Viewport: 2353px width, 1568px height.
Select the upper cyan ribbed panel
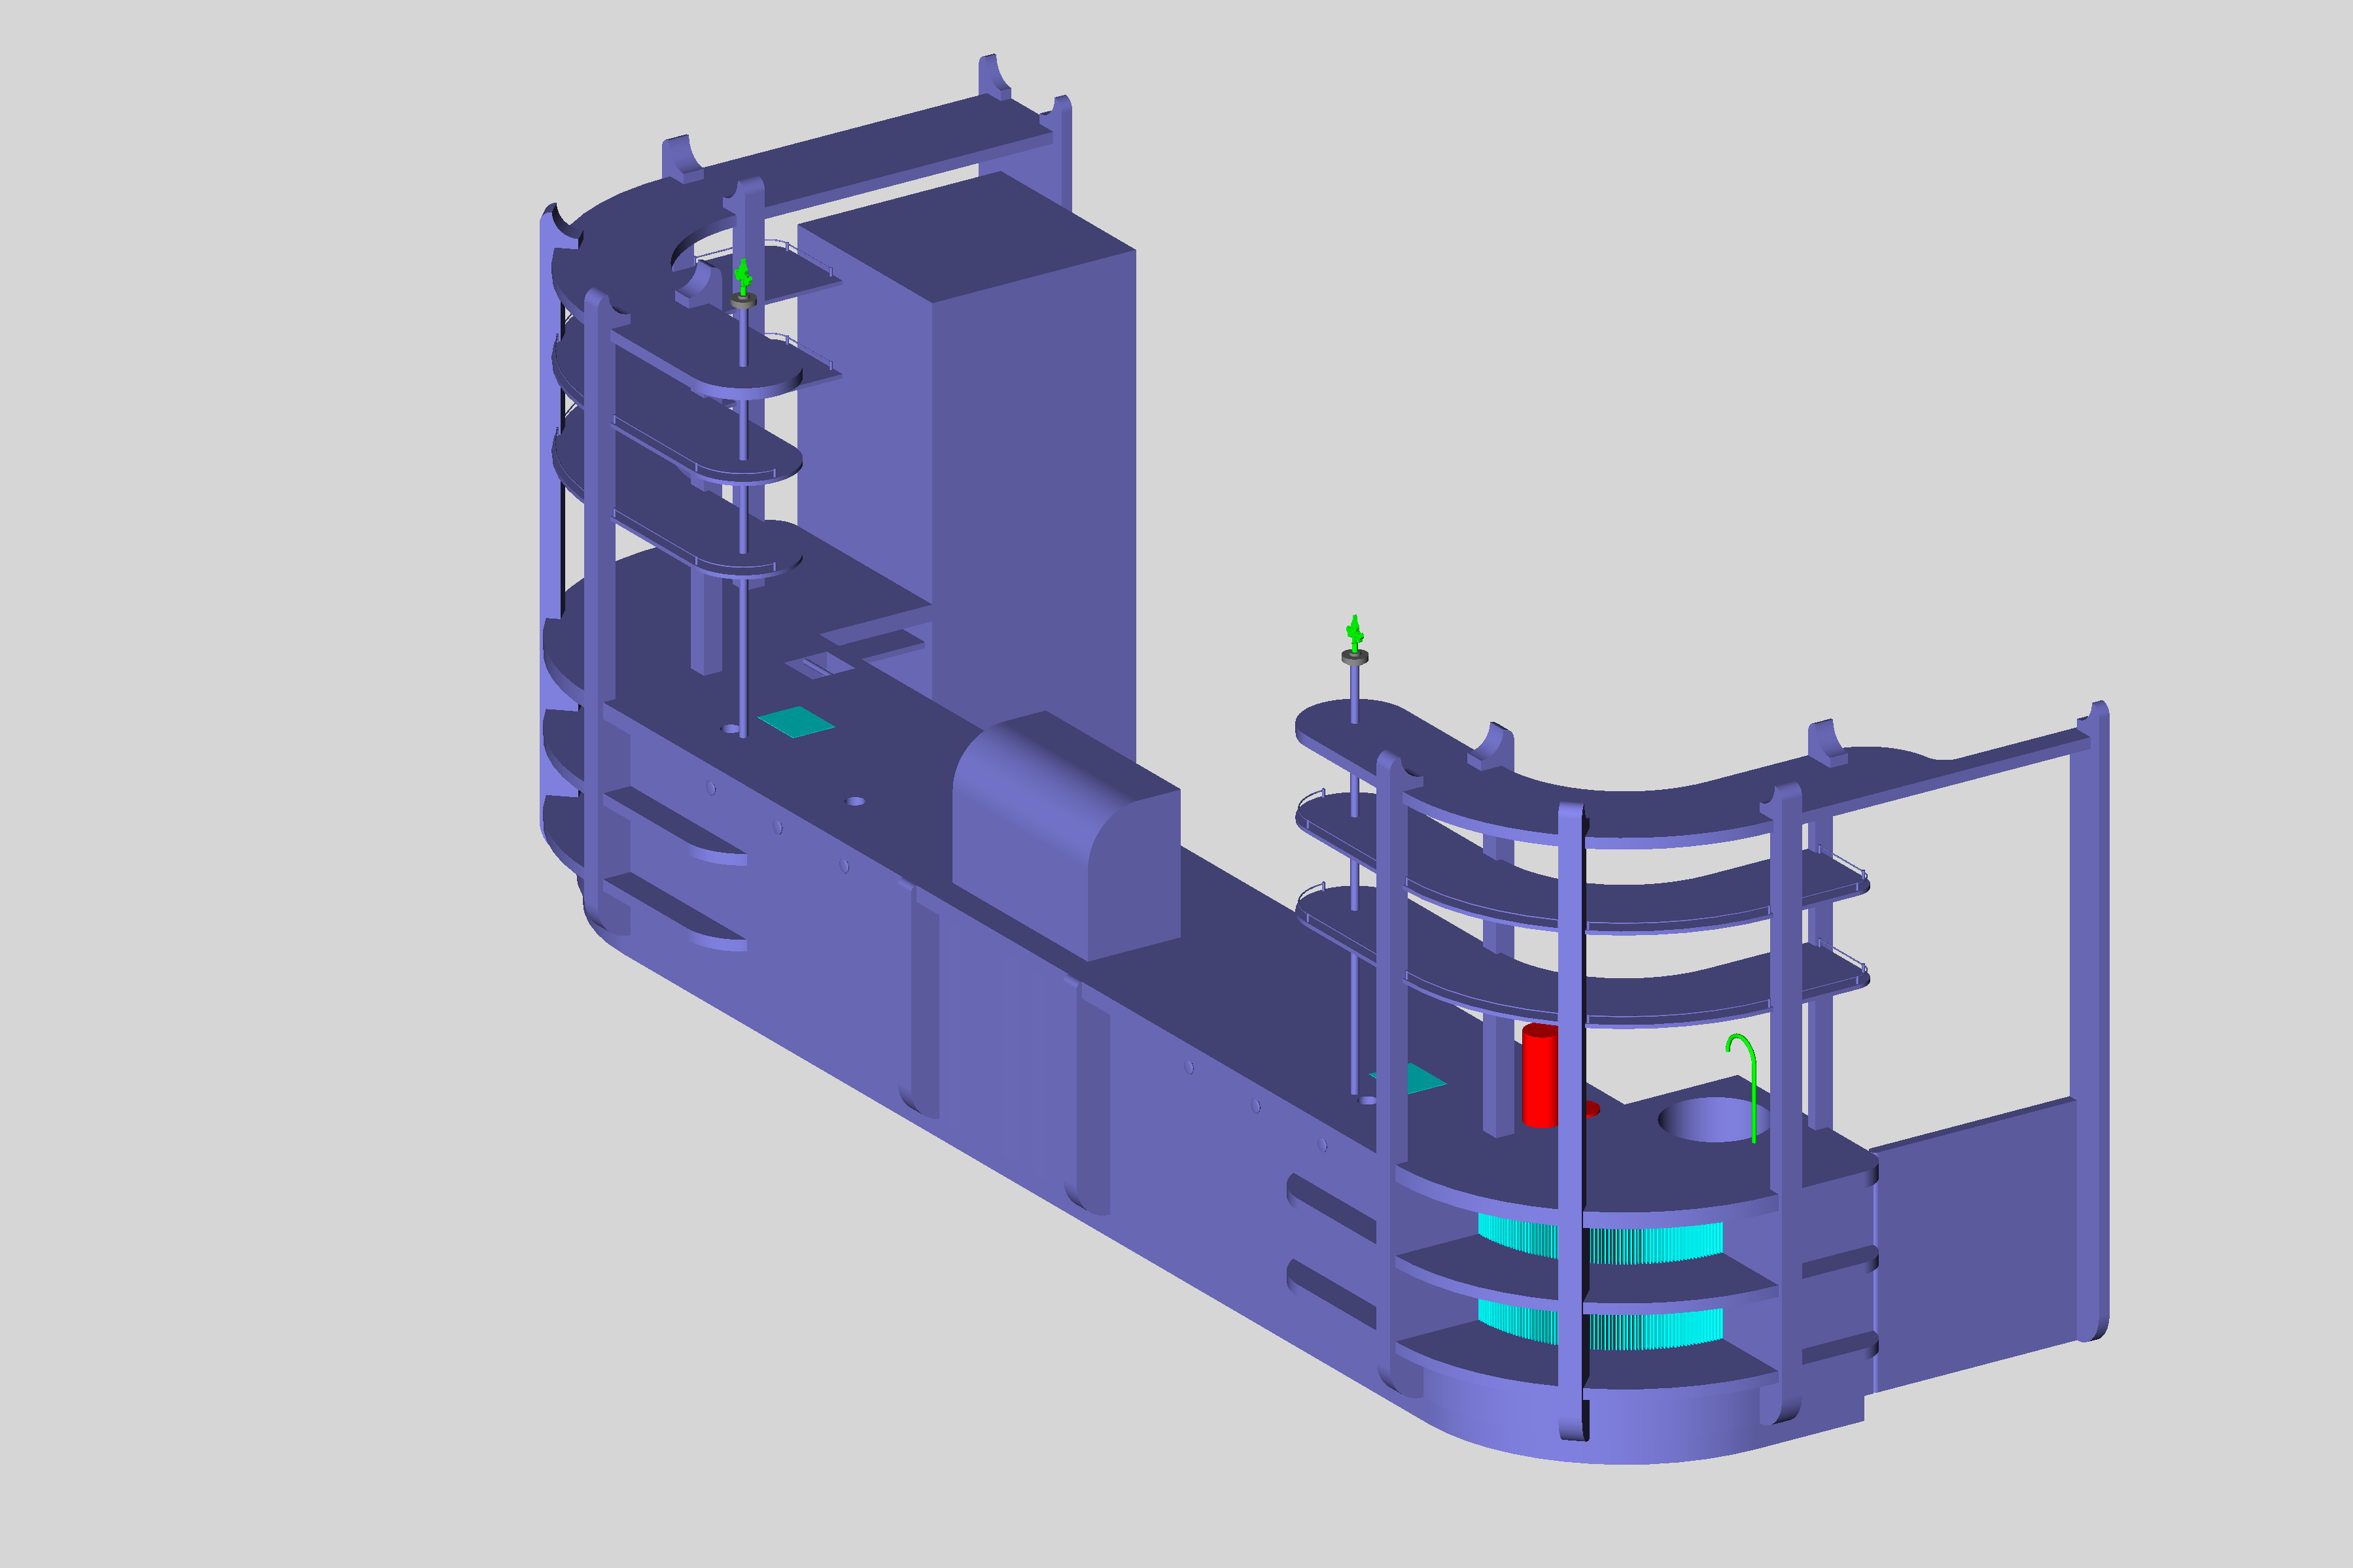point(1601,1238)
